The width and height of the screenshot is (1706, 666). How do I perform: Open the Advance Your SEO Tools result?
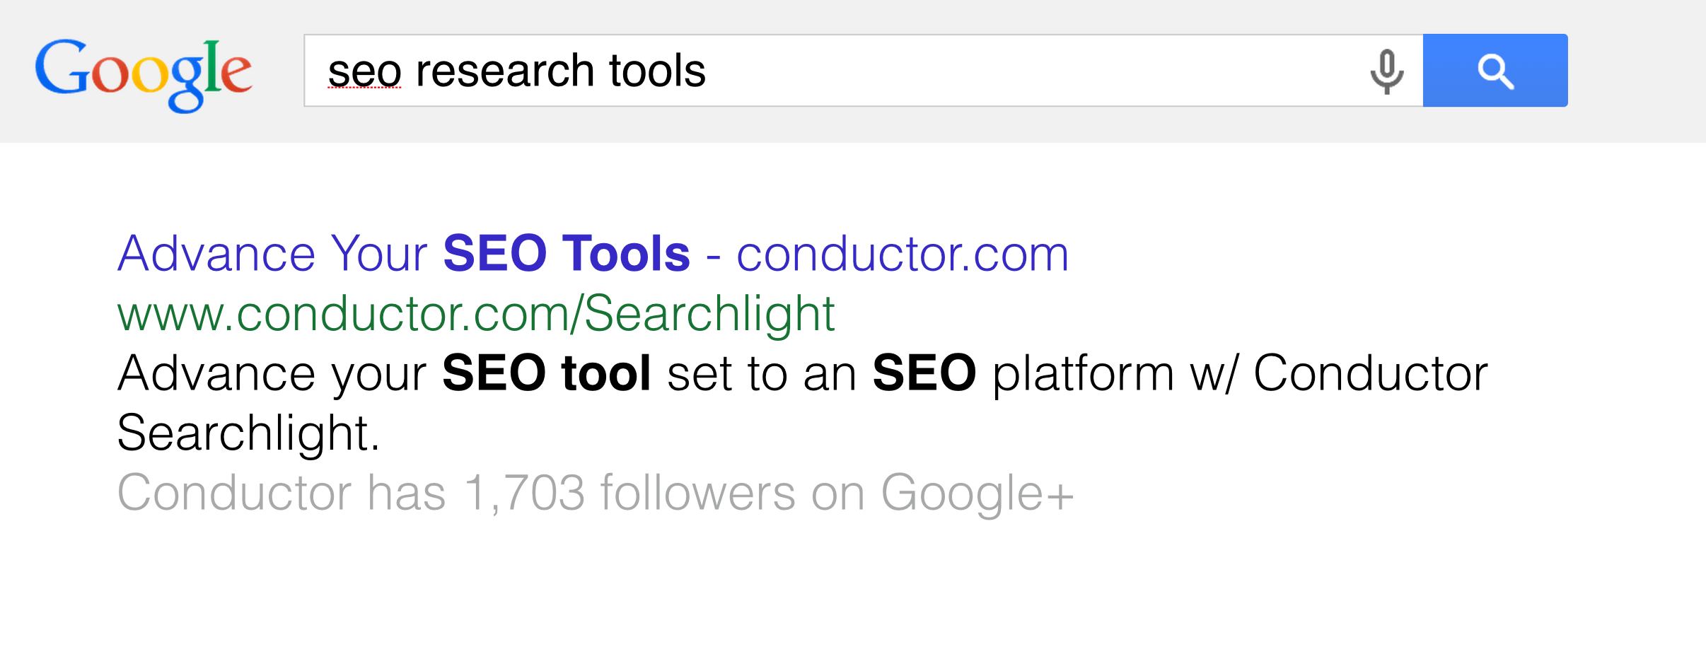(x=594, y=253)
